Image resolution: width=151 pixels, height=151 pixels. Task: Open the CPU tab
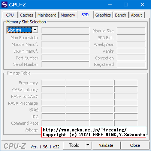[x=10, y=15]
